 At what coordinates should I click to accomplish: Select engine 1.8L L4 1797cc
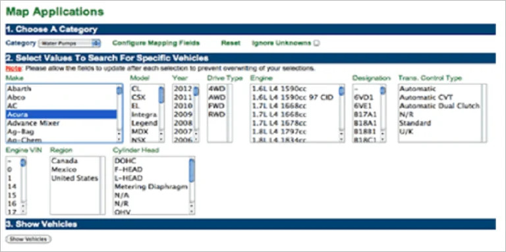point(295,132)
